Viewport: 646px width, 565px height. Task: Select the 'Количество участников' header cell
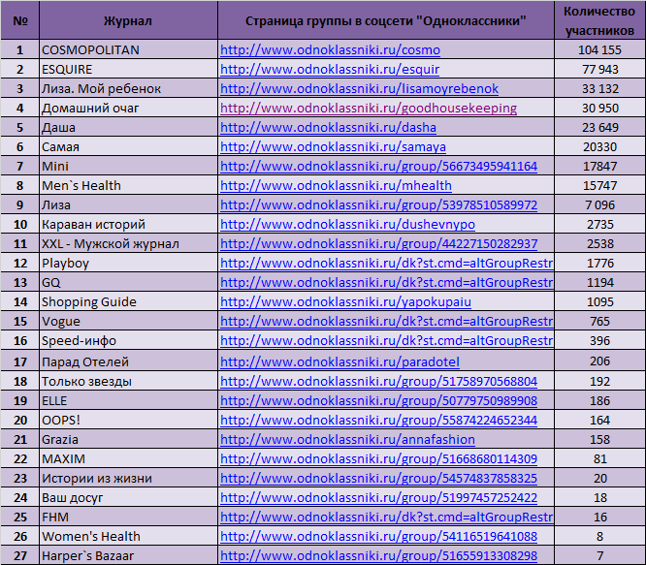(599, 20)
